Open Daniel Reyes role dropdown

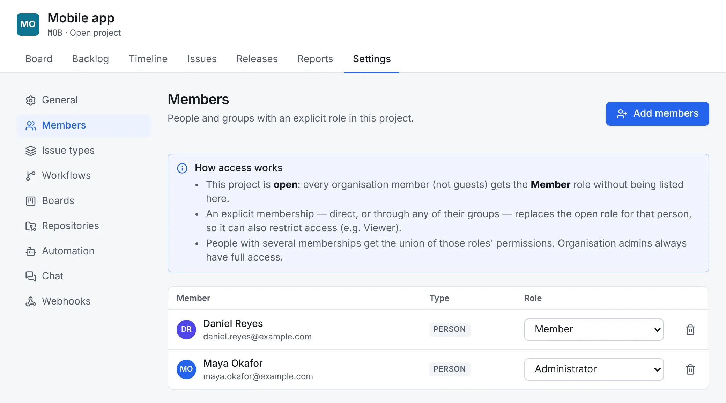click(x=594, y=329)
